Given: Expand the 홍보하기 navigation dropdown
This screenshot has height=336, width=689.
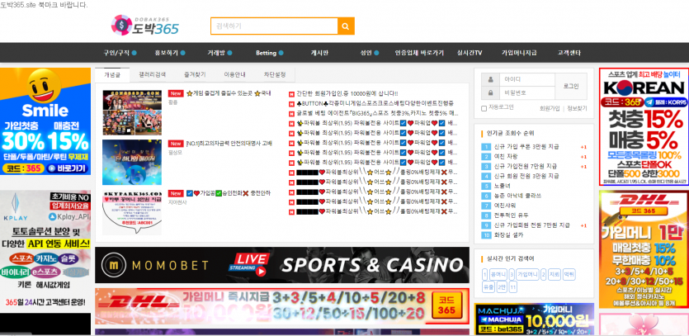Looking at the screenshot, I should 169,53.
